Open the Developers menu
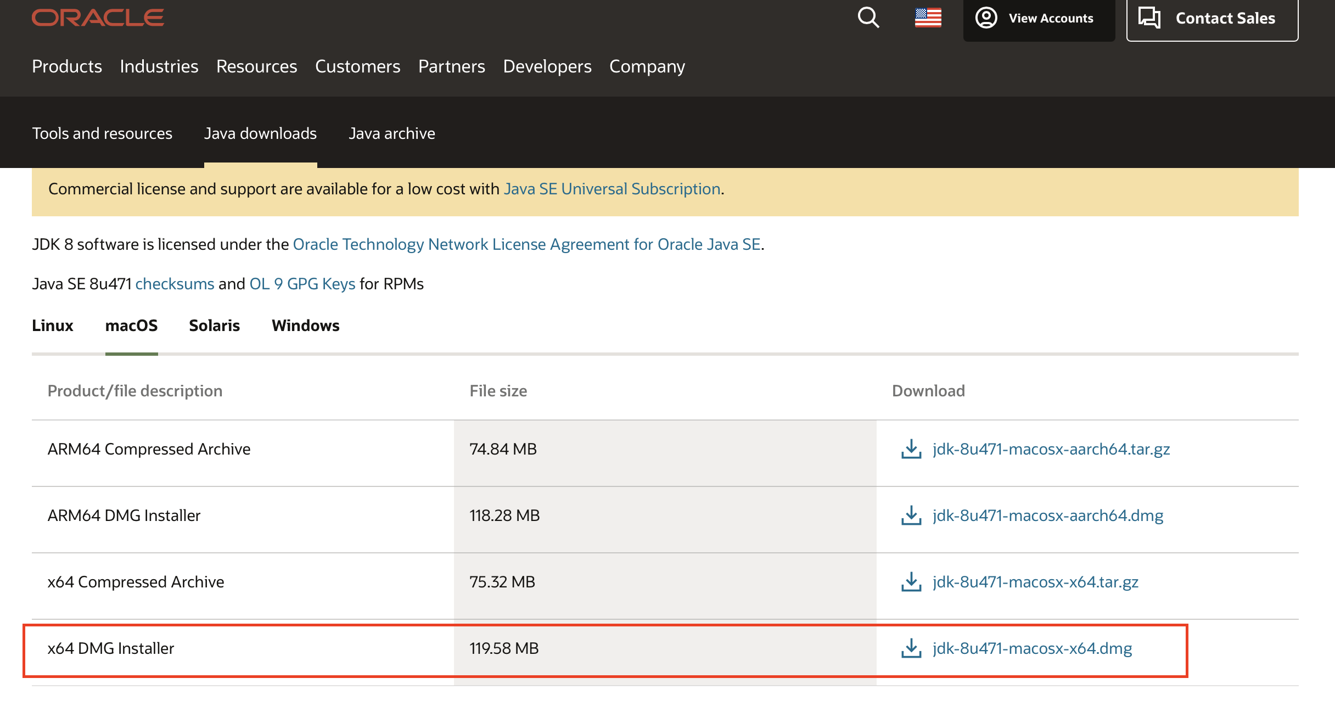This screenshot has width=1335, height=706. click(x=547, y=66)
